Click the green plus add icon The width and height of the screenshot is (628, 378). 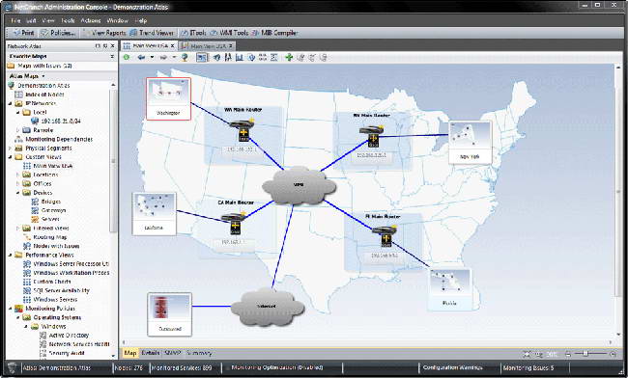(x=289, y=57)
